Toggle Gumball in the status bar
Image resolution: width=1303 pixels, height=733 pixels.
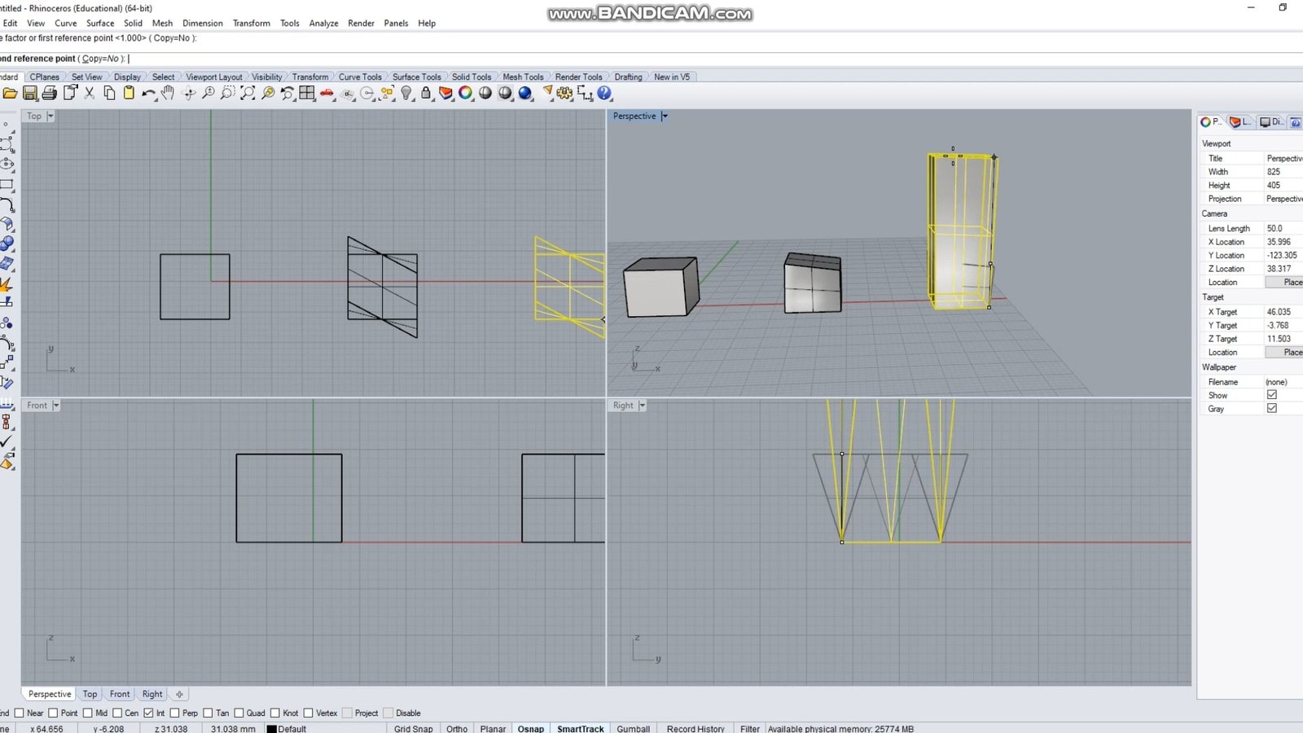tap(633, 729)
